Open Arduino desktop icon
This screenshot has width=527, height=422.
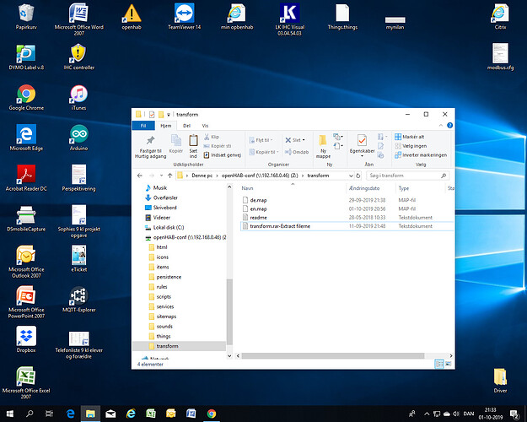pos(79,138)
